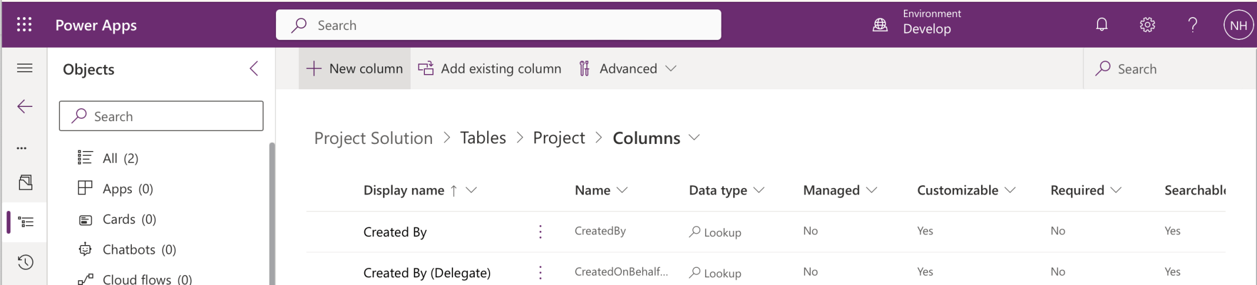Image resolution: width=1257 pixels, height=285 pixels.
Task: Open the NH account avatar
Action: [1238, 25]
